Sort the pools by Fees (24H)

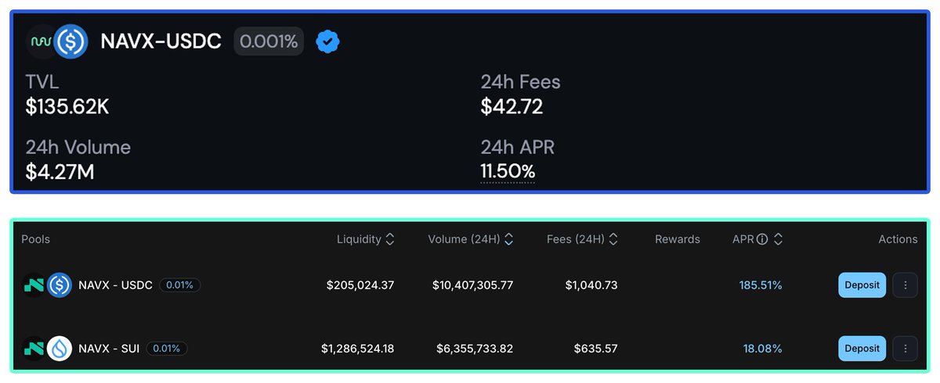613,239
